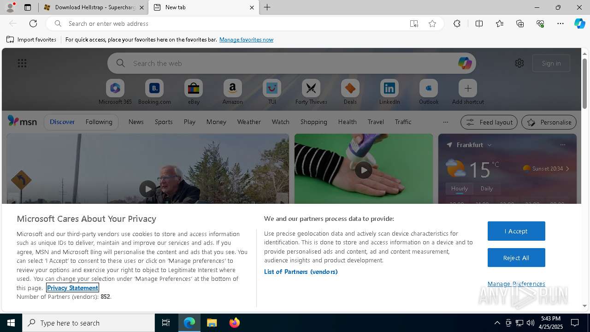Close the New tab tab
590x332 pixels.
pos(252,7)
